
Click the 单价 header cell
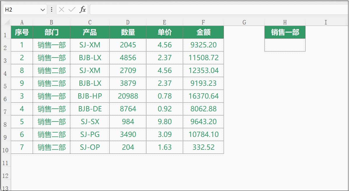pyautogui.click(x=164, y=32)
